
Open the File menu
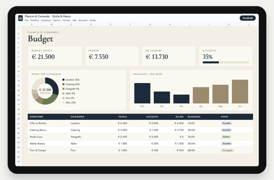pos(26,20)
